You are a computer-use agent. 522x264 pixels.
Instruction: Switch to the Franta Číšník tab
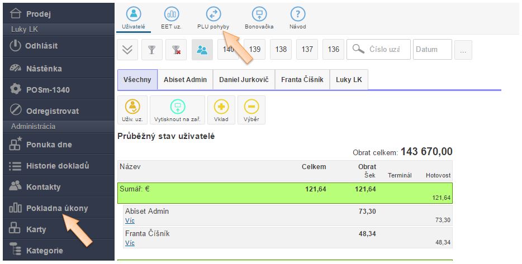(x=302, y=80)
